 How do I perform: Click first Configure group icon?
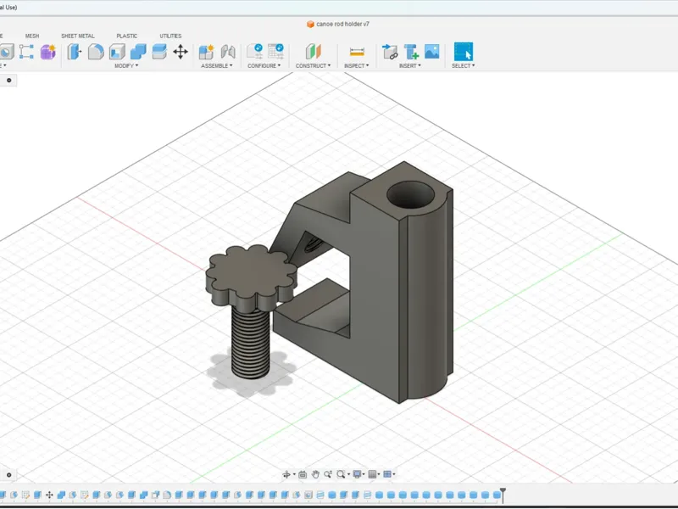255,52
